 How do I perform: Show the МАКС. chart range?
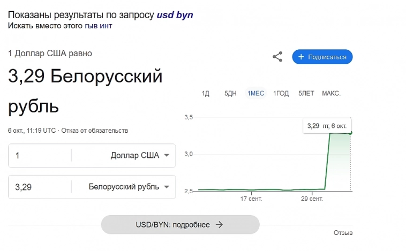tap(331, 94)
